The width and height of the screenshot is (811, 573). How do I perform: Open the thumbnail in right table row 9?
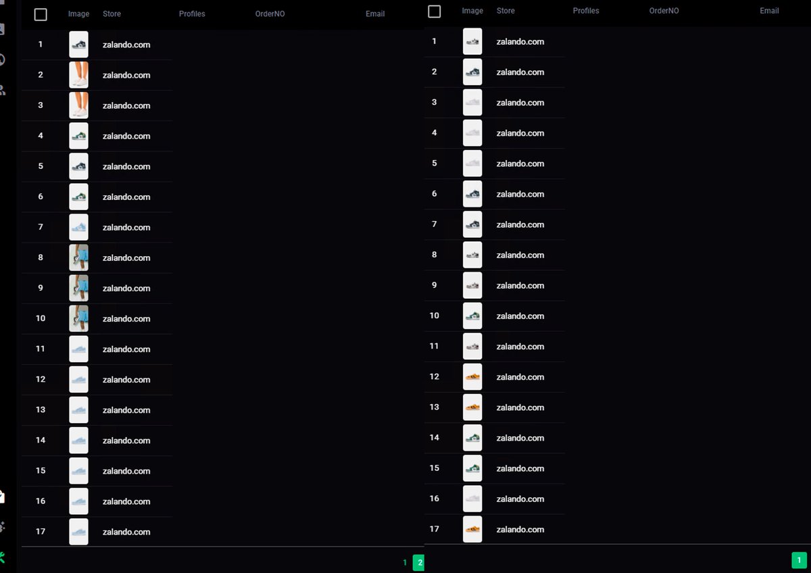[x=472, y=285]
